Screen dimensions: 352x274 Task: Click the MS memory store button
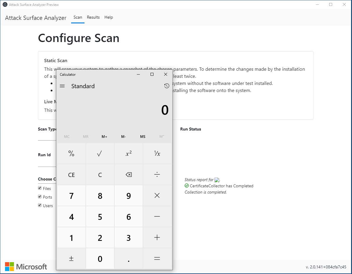[x=143, y=136]
